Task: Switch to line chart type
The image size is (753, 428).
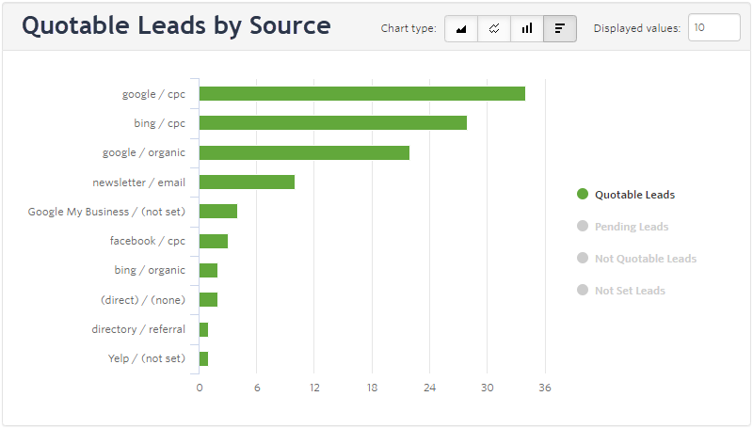Action: pyautogui.click(x=494, y=29)
